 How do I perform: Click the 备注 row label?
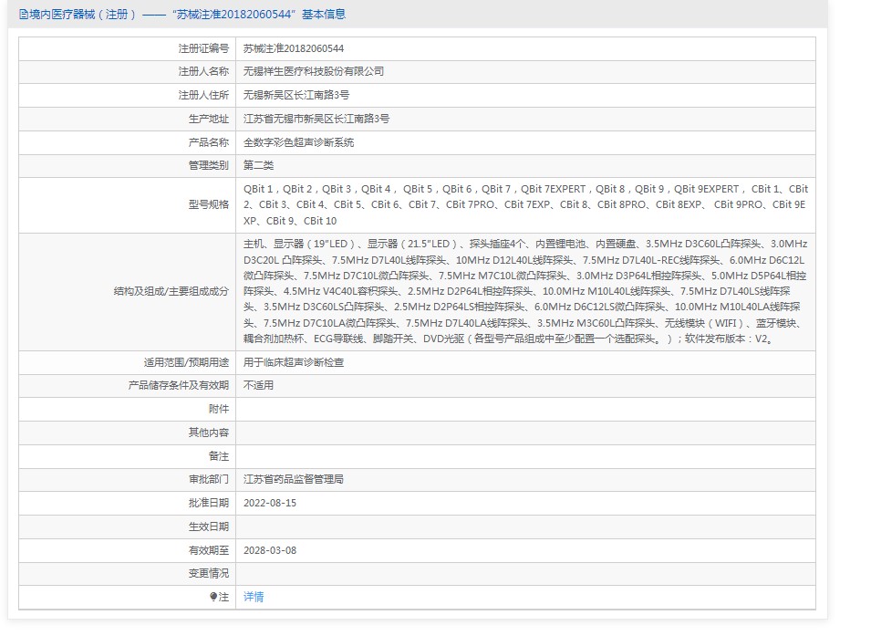point(218,456)
